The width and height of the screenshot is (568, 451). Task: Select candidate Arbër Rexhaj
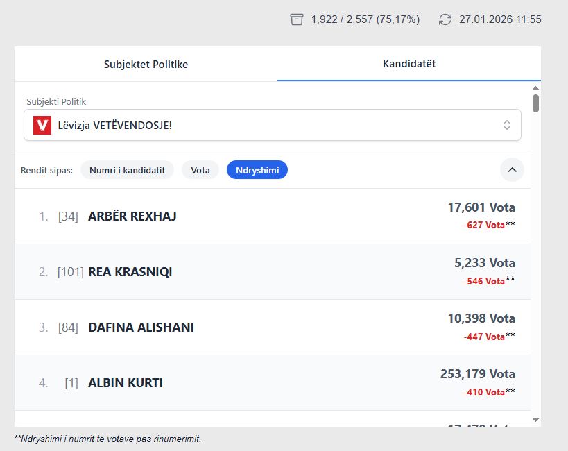132,216
